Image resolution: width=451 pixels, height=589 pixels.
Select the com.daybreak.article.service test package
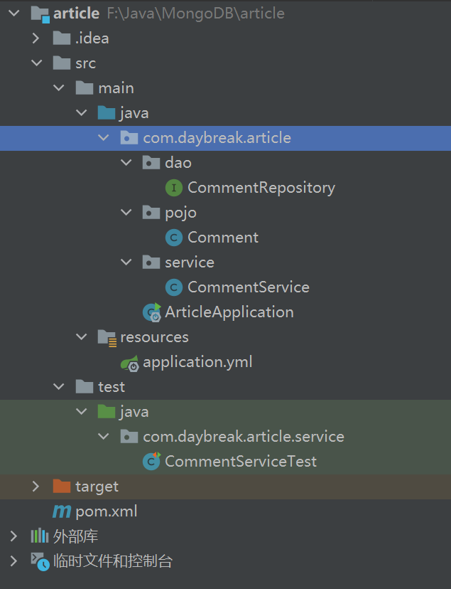pyautogui.click(x=243, y=437)
